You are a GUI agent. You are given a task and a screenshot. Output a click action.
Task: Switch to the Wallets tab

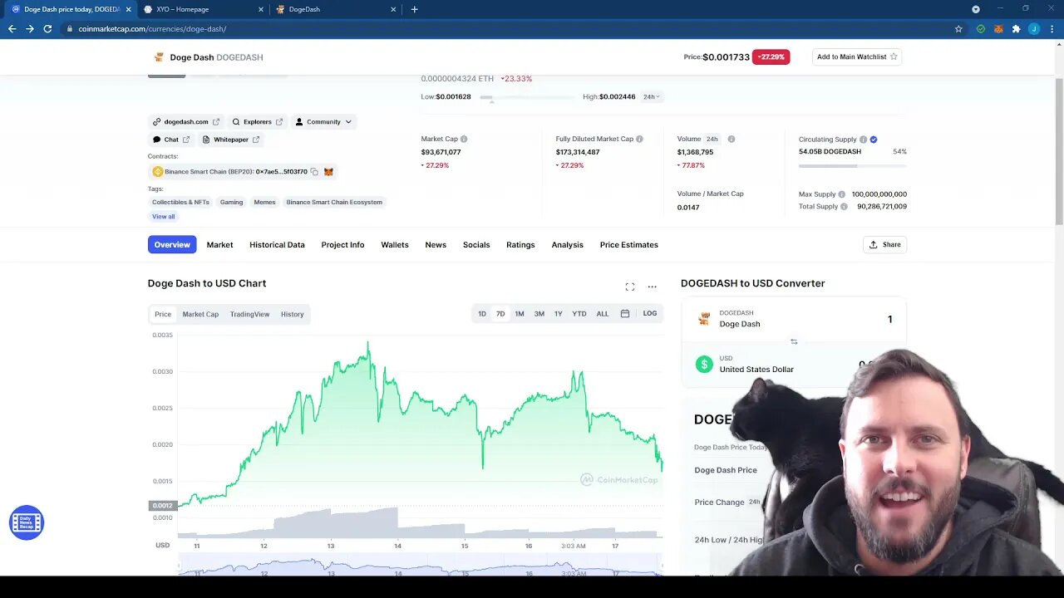coord(395,245)
